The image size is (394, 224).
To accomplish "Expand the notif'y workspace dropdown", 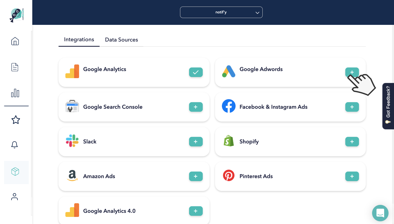I will (221, 12).
